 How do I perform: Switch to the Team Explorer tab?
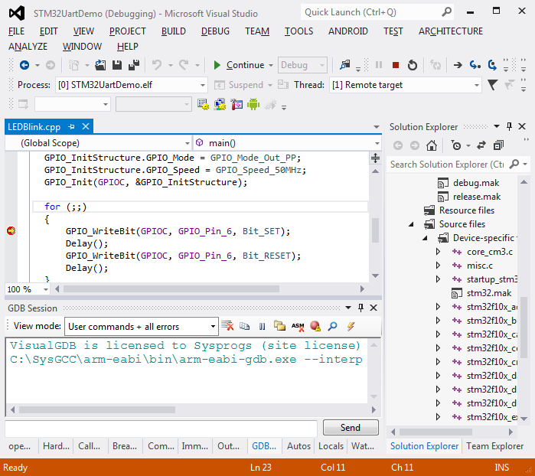pyautogui.click(x=494, y=446)
